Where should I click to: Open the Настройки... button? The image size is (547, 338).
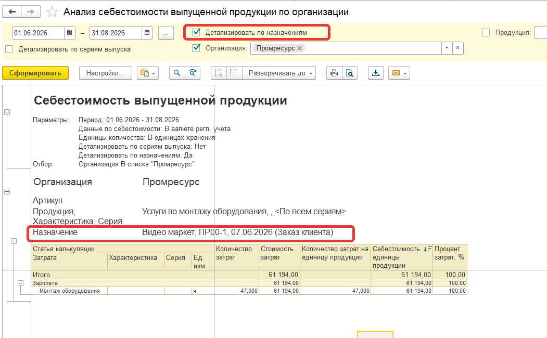(x=105, y=73)
